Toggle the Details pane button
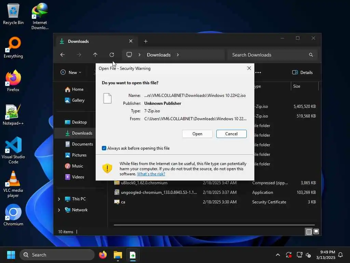 point(302,72)
